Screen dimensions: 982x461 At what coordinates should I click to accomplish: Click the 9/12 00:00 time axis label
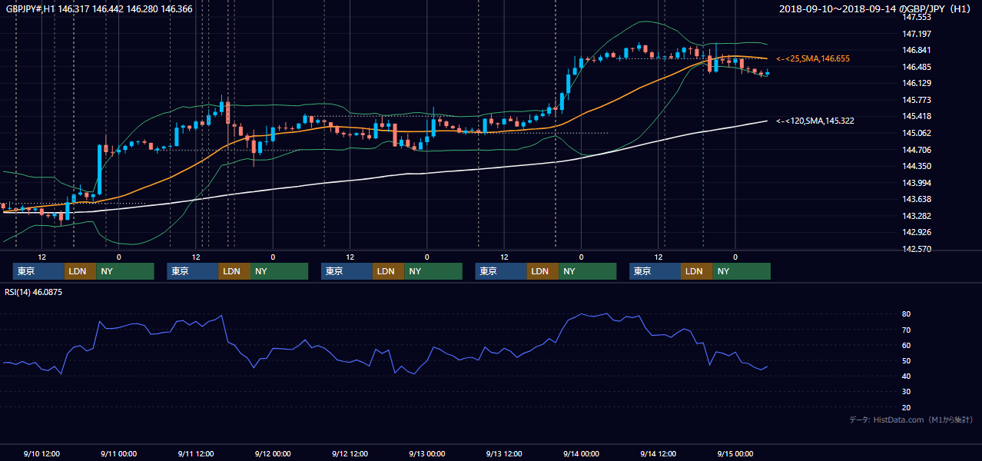(273, 454)
